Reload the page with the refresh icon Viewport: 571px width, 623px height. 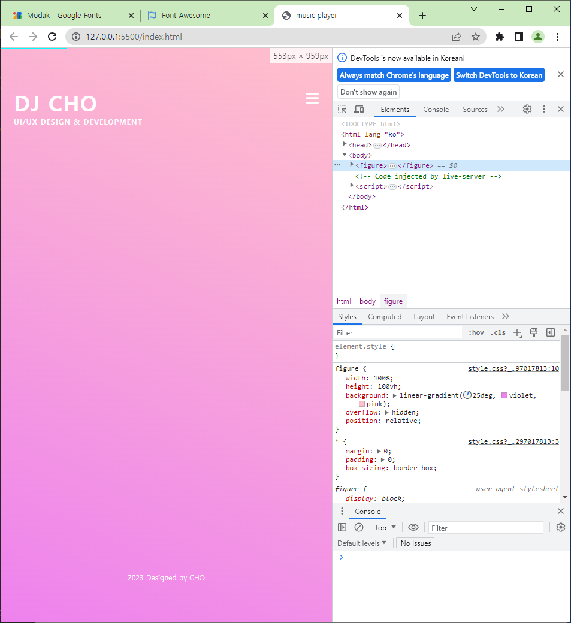click(52, 37)
